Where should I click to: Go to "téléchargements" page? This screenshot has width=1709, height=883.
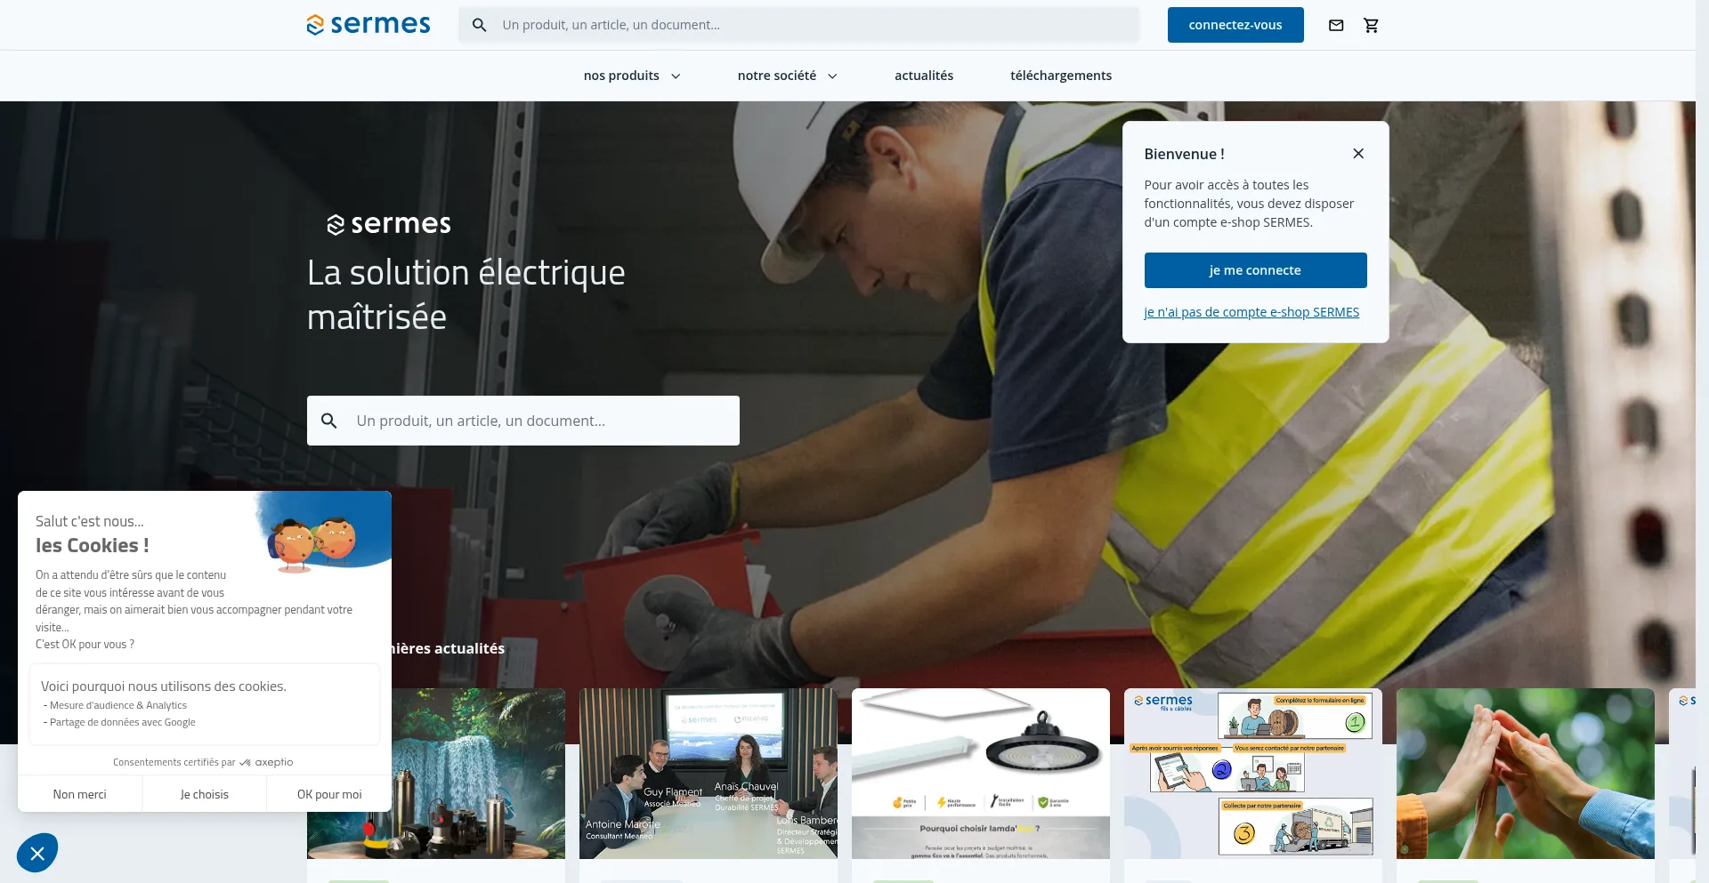(1061, 76)
